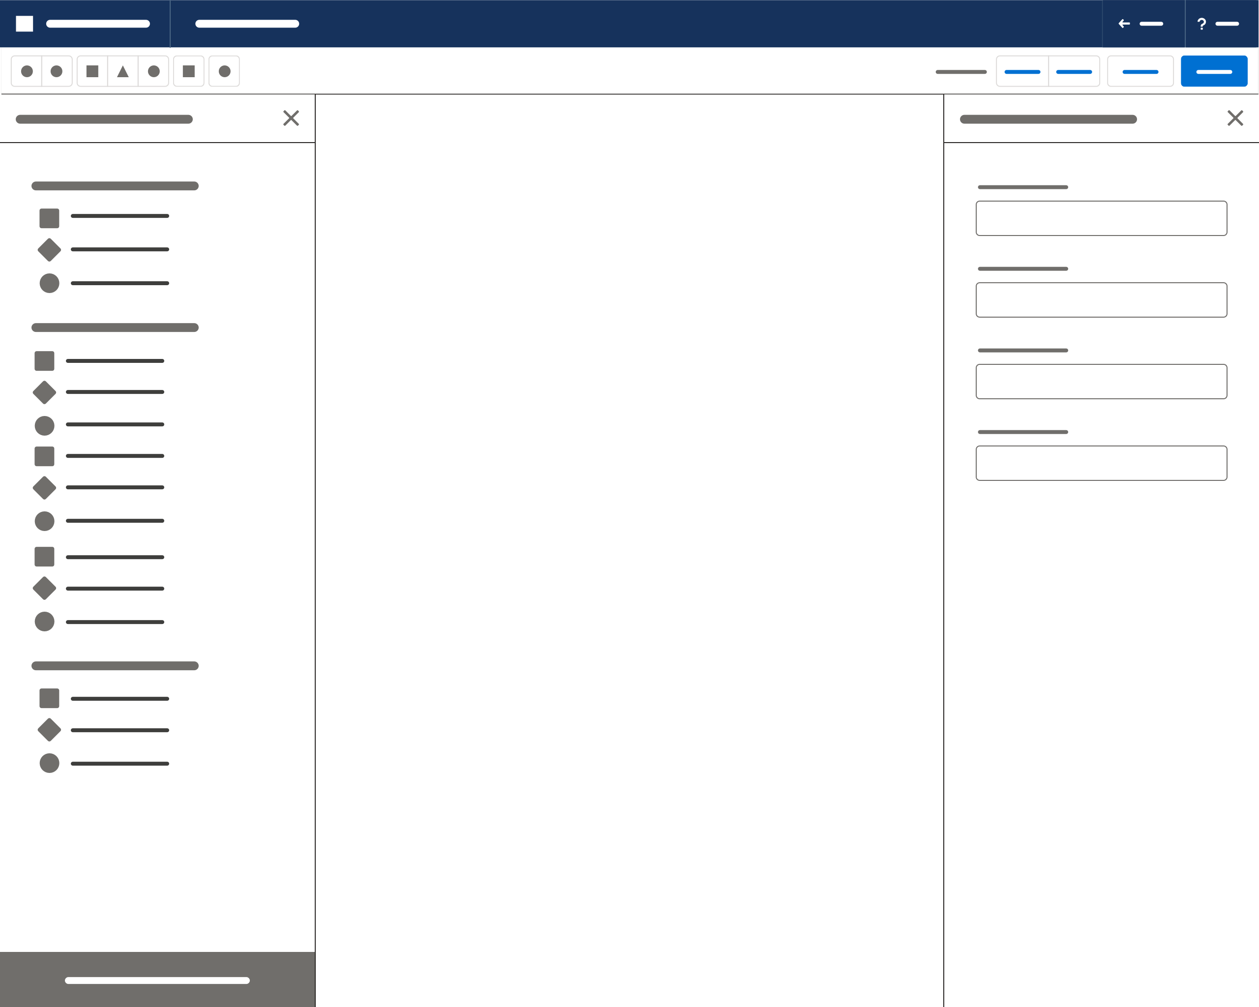
Task: Click the last circle icon in the toolbar
Action: click(224, 71)
